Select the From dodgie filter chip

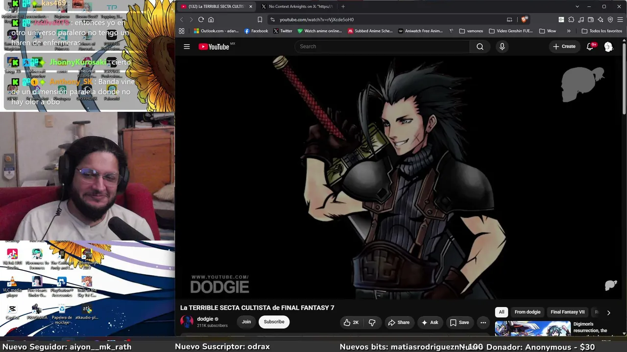click(x=528, y=312)
